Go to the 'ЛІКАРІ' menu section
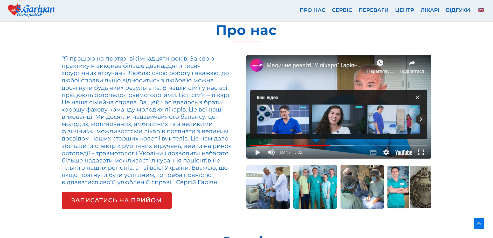The image size is (493, 238). [430, 10]
